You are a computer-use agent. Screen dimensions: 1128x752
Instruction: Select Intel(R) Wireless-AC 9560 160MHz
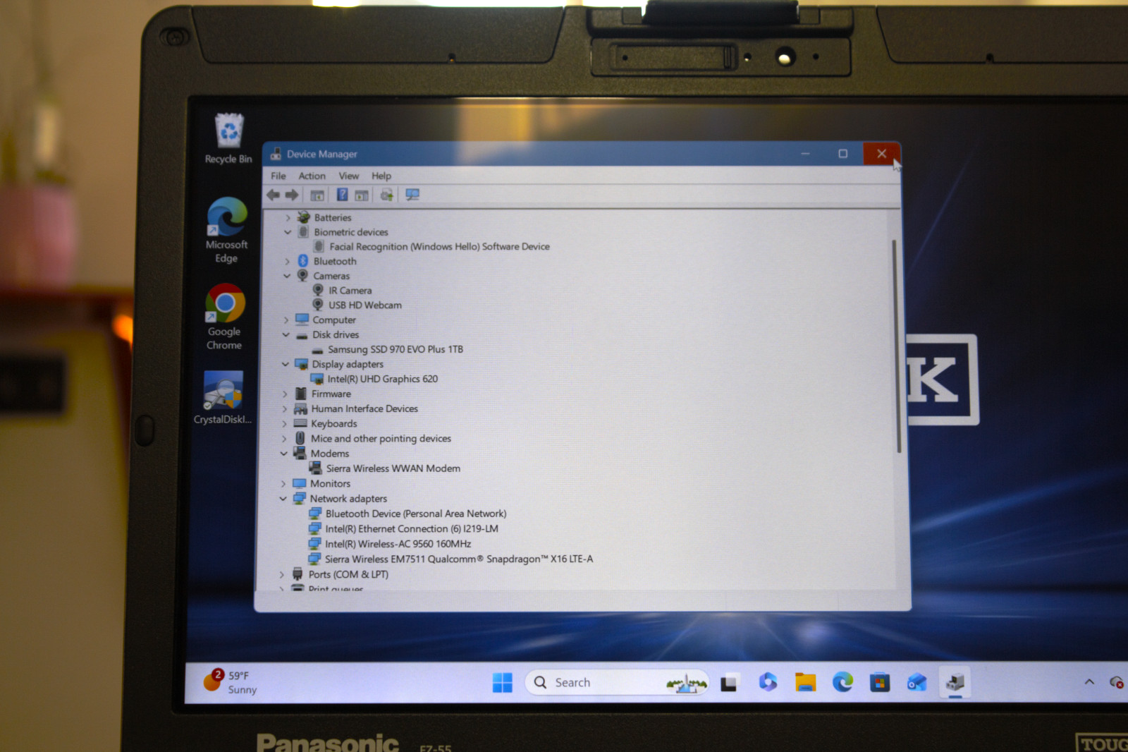point(398,545)
